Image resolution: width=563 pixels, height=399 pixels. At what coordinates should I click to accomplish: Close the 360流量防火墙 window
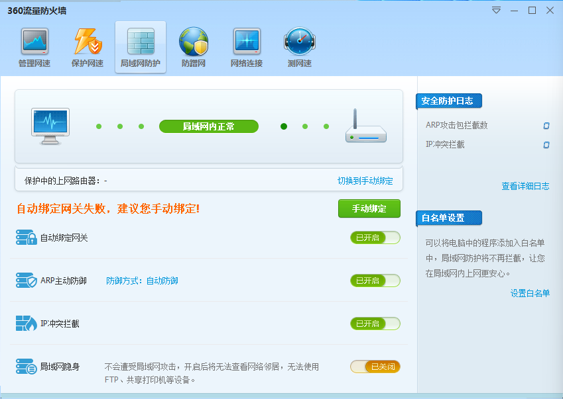[x=550, y=11]
